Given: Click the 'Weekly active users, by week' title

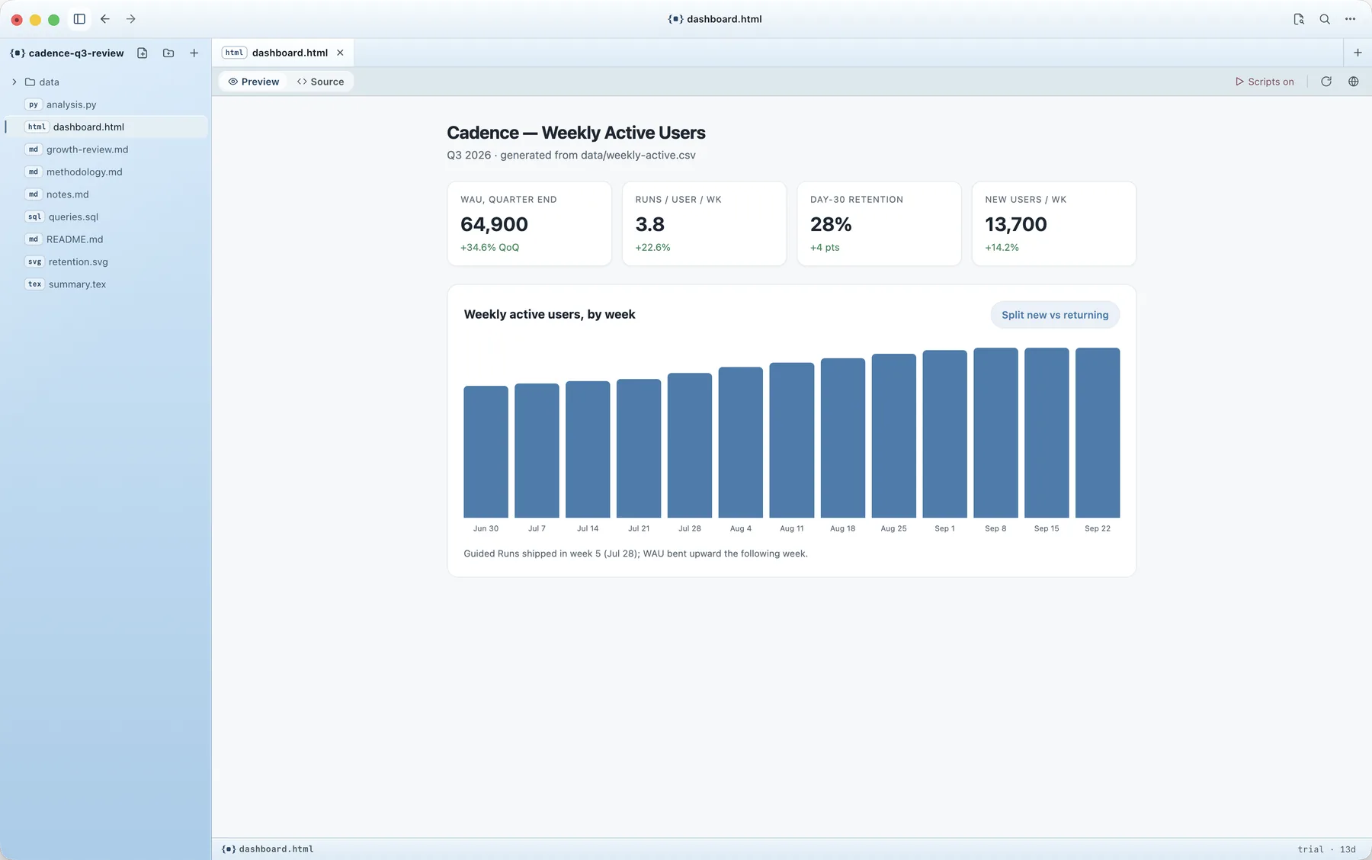Looking at the screenshot, I should [550, 314].
